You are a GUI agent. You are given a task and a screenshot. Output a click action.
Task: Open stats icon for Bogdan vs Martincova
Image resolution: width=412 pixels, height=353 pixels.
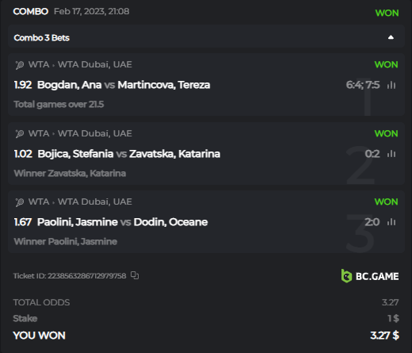click(391, 85)
